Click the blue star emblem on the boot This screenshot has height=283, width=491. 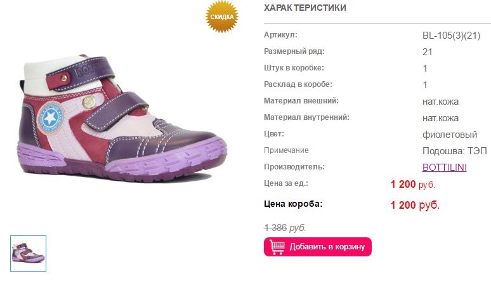50,118
